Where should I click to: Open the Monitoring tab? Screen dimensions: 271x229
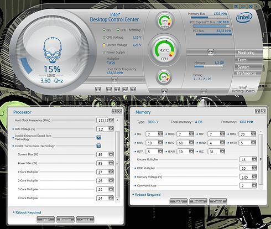point(248,53)
